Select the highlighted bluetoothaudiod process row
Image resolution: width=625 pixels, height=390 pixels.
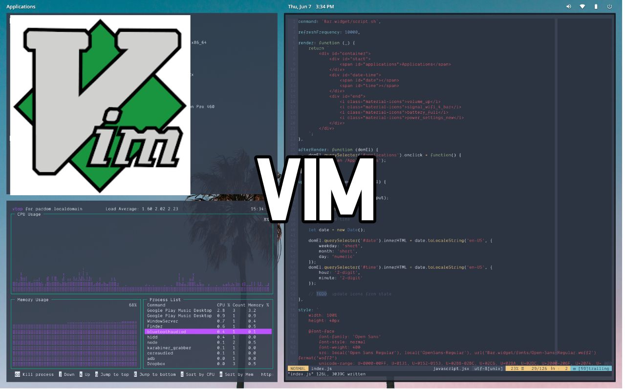208,331
